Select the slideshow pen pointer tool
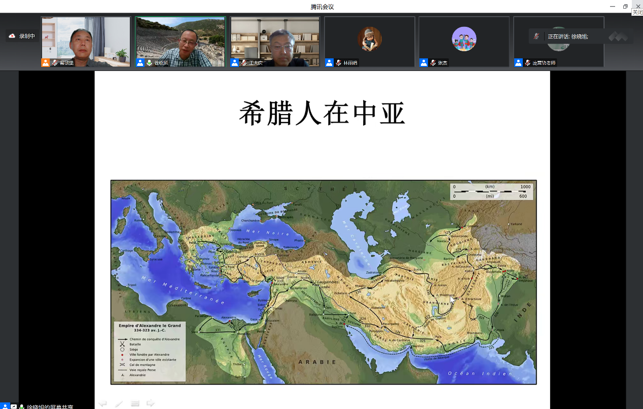 [x=119, y=403]
